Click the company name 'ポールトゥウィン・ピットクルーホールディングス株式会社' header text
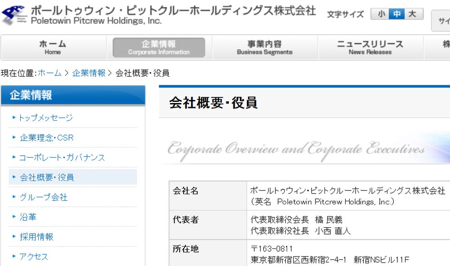 coord(173,11)
